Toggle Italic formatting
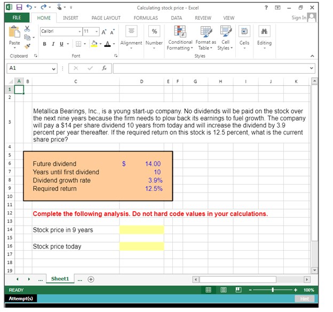Viewport: 333px width, 312px height. [x=53, y=44]
